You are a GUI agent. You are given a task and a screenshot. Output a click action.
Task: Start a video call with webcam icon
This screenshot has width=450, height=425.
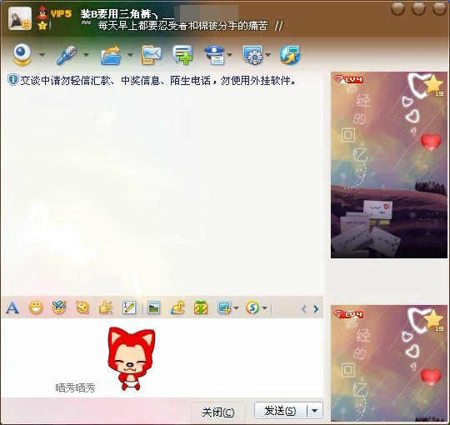pyautogui.click(x=22, y=54)
